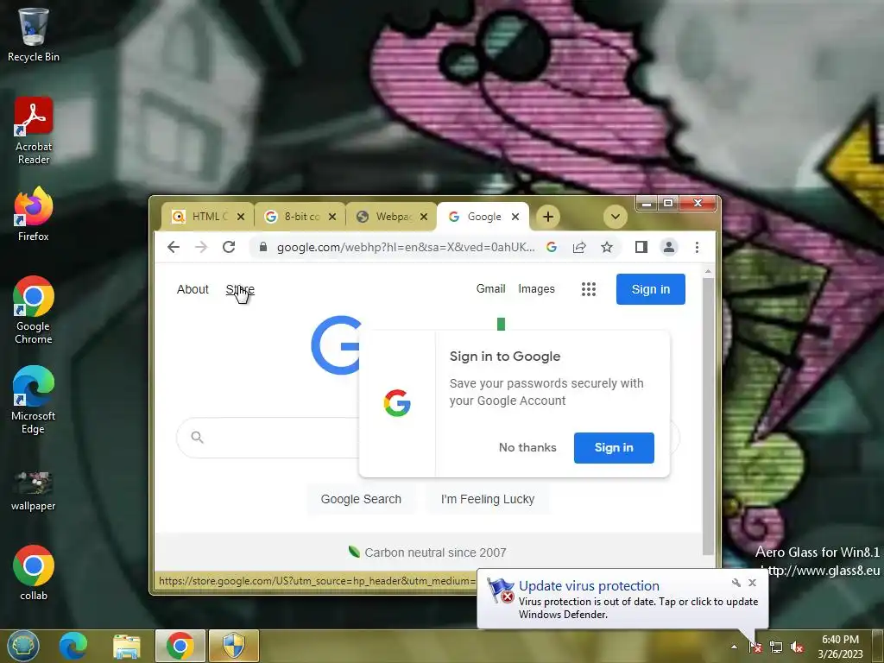This screenshot has width=884, height=663.
Task: Open the About link
Action: 193,289
